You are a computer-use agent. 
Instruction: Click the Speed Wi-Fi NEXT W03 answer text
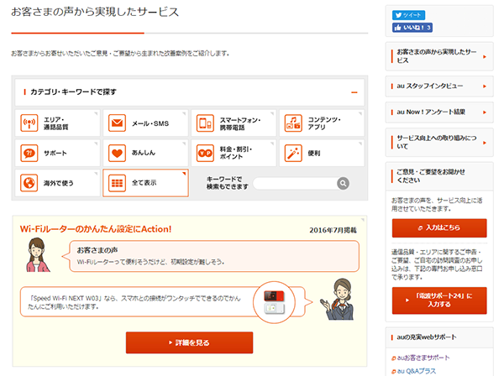pyautogui.click(x=134, y=302)
